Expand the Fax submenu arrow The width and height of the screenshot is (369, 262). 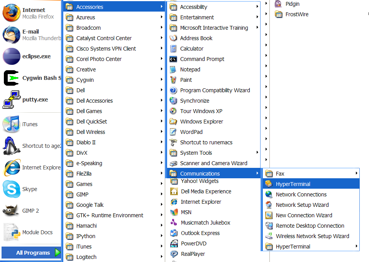(x=357, y=173)
